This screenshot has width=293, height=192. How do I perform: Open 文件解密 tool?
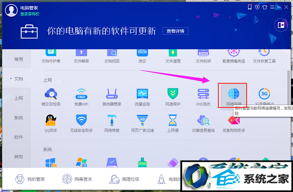tap(81, 56)
